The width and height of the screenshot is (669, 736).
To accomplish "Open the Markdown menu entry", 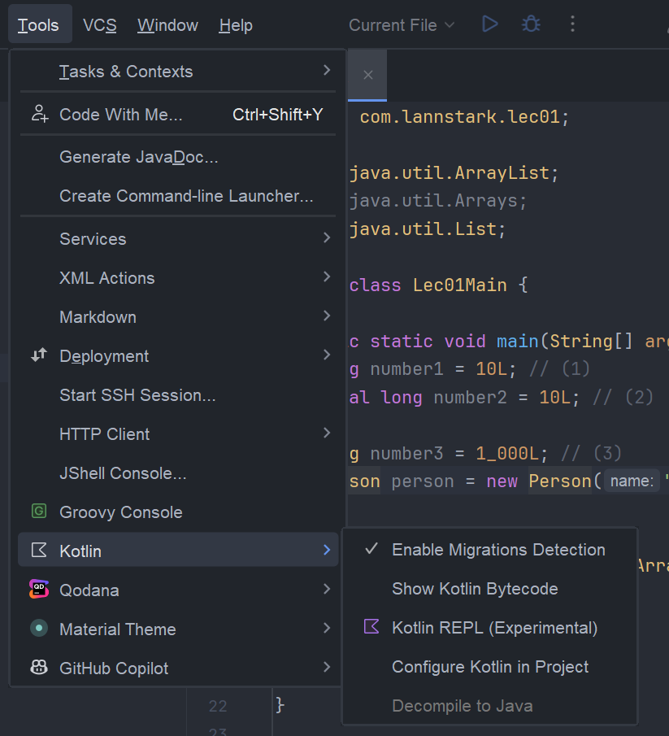I will coord(178,317).
